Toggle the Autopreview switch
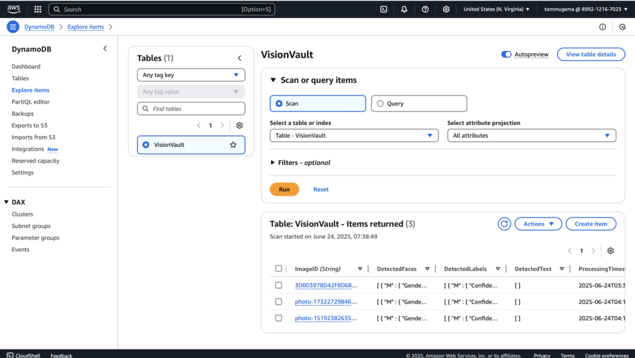 tap(506, 55)
